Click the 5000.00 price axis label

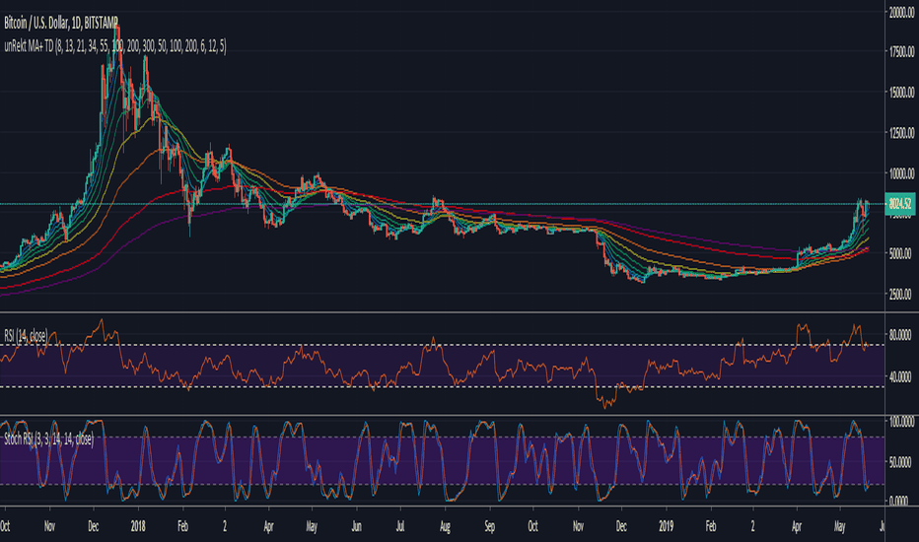[x=901, y=253]
